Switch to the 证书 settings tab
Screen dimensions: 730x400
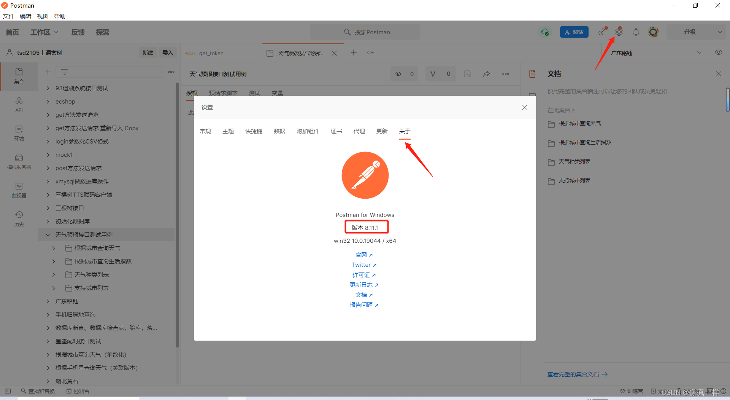[336, 131]
